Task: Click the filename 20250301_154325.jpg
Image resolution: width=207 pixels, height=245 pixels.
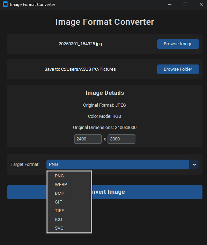Action: (x=80, y=44)
